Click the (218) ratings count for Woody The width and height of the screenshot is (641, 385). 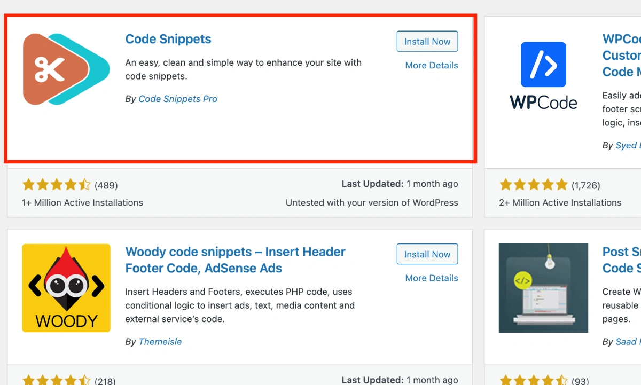[105, 381]
